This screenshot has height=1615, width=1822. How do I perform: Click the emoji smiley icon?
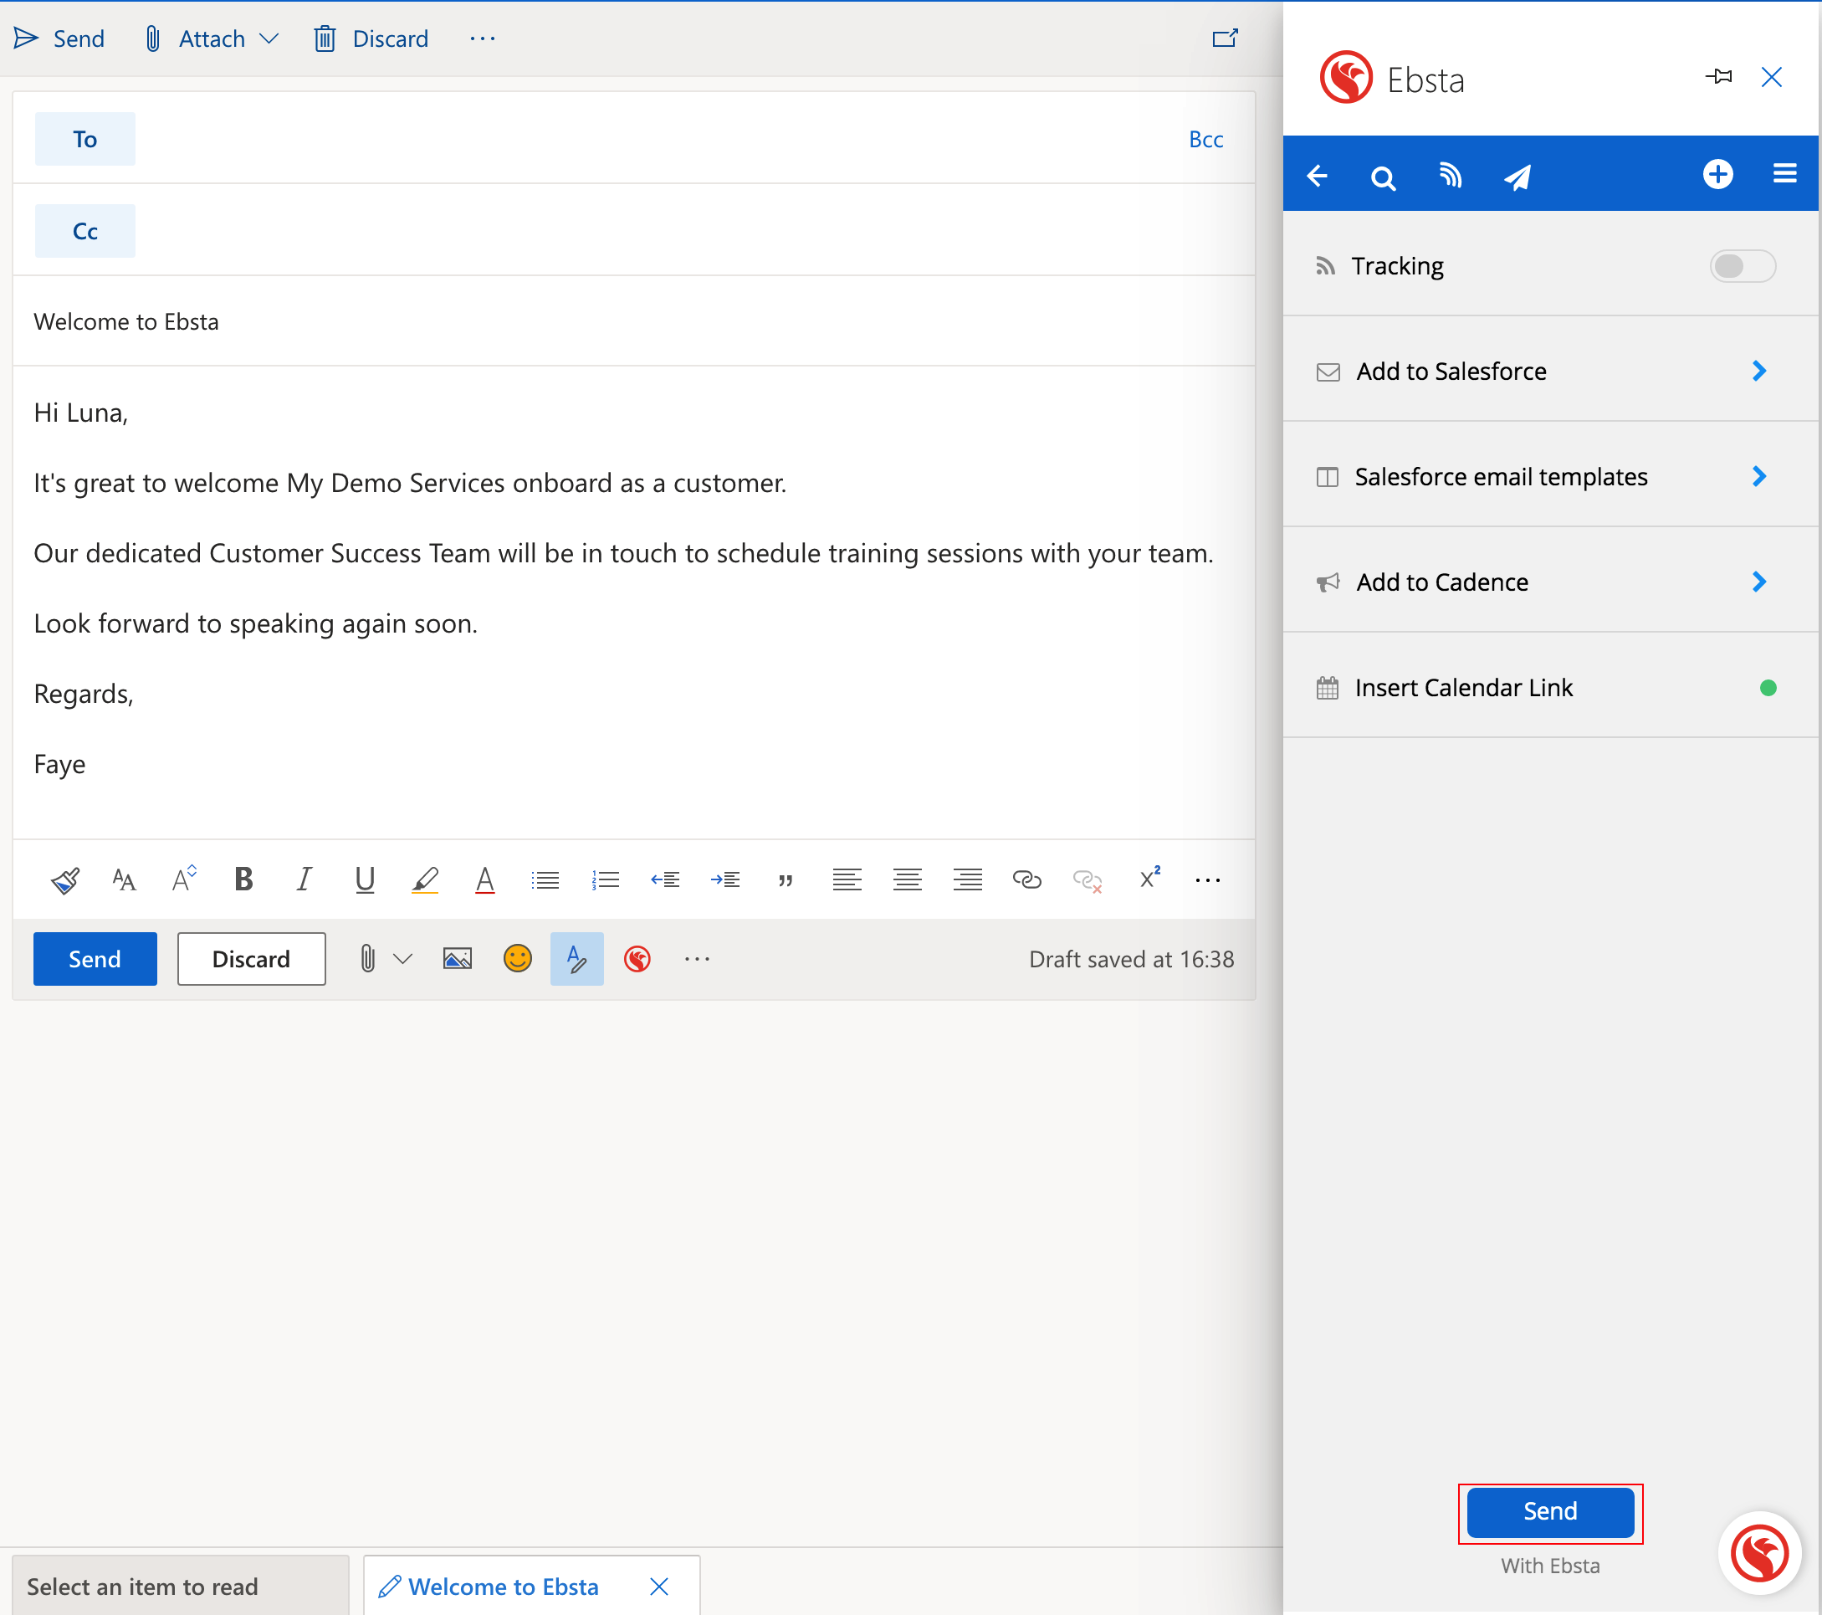(x=517, y=959)
